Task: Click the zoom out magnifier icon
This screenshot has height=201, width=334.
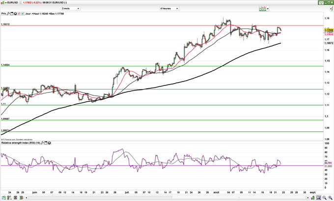Action: 324,198
